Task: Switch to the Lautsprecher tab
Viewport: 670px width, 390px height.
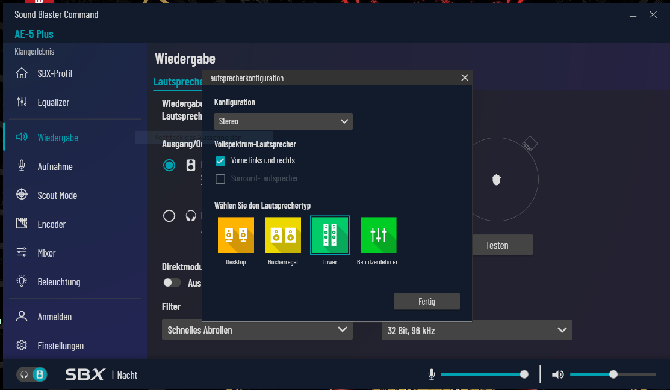Action: click(178, 82)
